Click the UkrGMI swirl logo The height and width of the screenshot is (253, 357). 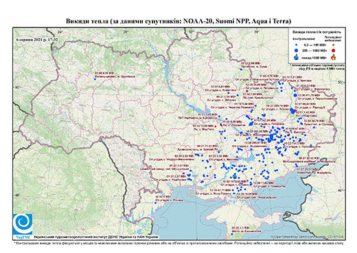coord(23,224)
